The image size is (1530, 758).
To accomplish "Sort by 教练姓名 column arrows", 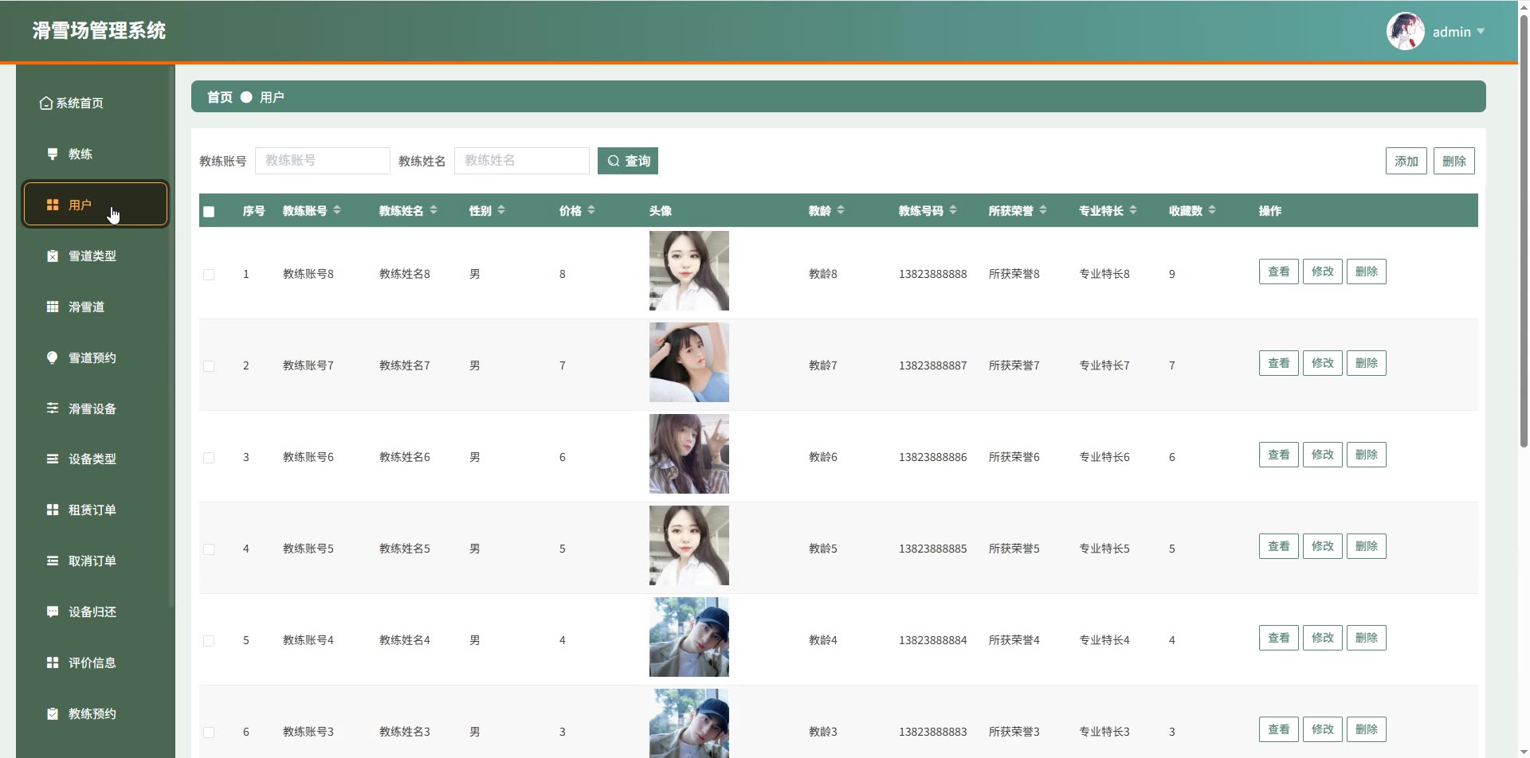I will pyautogui.click(x=433, y=210).
